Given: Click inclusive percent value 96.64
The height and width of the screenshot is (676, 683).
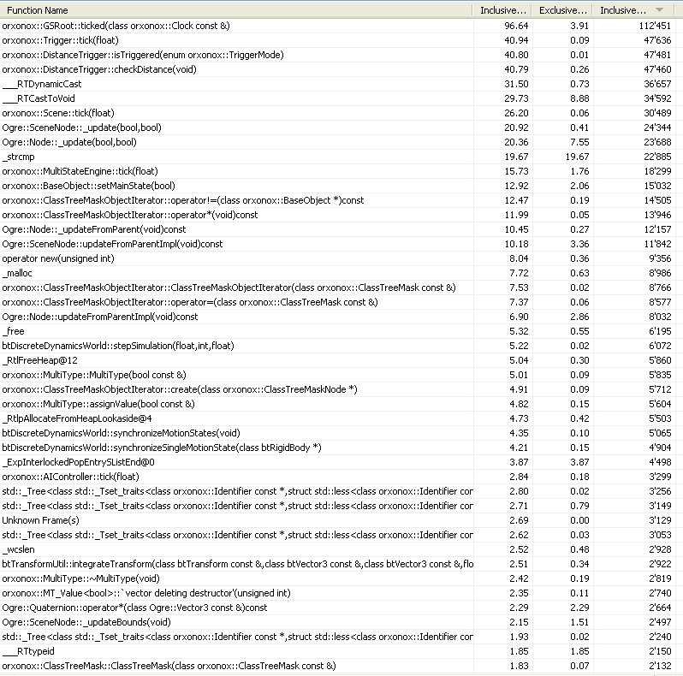Looking at the screenshot, I should [516, 27].
